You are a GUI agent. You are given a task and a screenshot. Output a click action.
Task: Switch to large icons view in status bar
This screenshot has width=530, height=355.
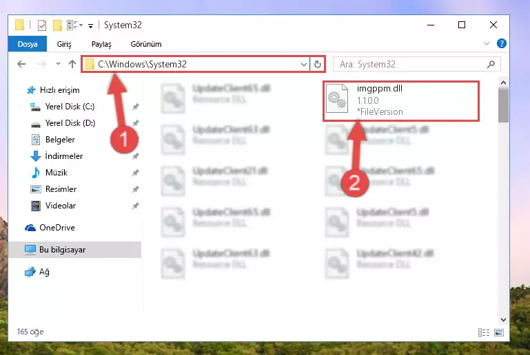(x=499, y=333)
